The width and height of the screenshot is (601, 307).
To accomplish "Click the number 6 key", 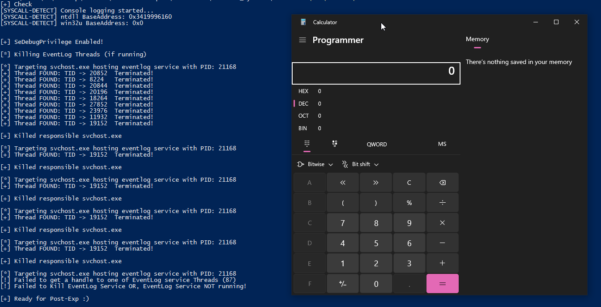I will (x=409, y=243).
